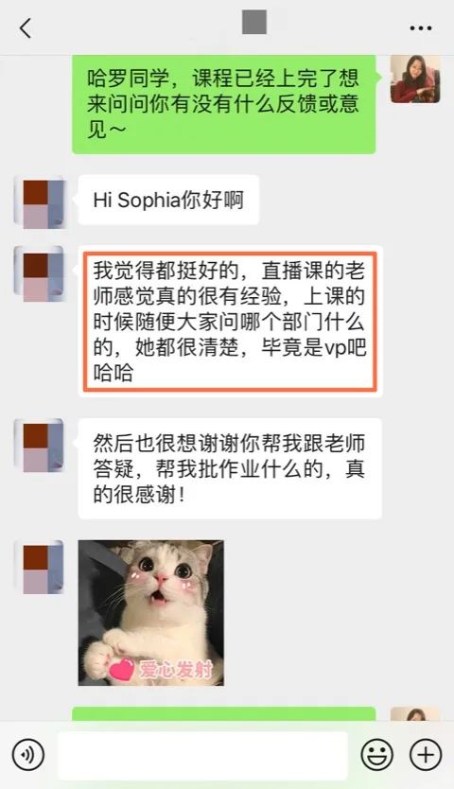Image resolution: width=454 pixels, height=789 pixels.
Task: Tap the back arrow in the header
Action: pos(26,27)
